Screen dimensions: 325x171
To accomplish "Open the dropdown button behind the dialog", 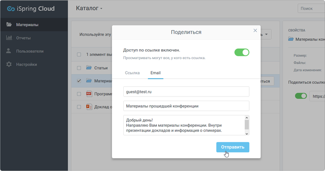I will pos(266,34).
